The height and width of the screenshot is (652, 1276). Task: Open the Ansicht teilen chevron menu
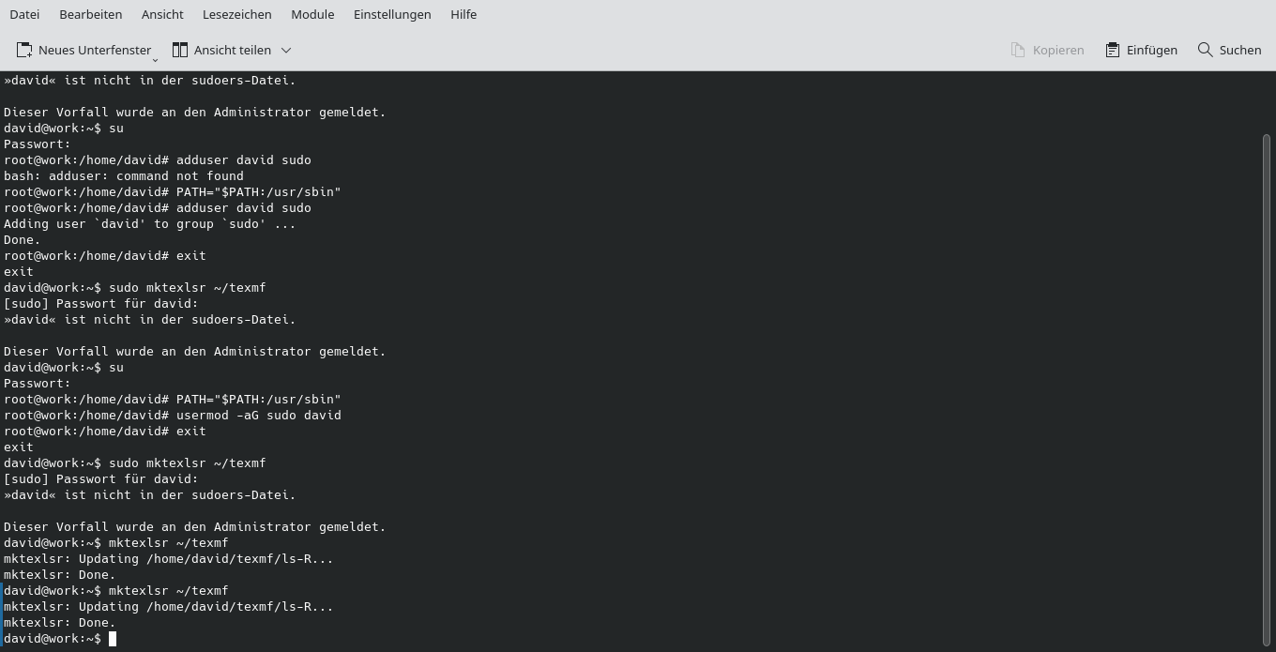pos(285,50)
